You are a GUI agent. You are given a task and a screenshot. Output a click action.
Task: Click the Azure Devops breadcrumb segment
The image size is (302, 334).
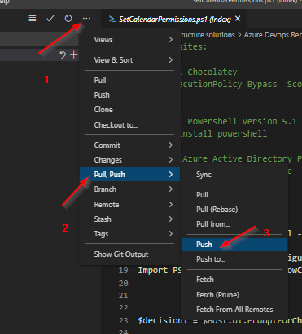[x=273, y=35]
